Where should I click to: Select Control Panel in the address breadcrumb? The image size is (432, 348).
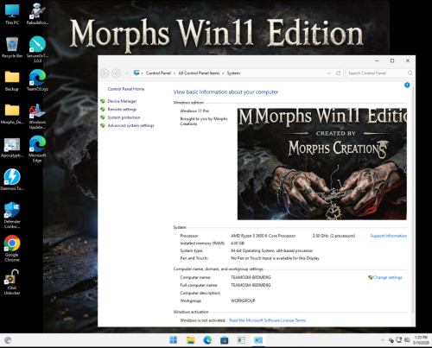point(158,73)
